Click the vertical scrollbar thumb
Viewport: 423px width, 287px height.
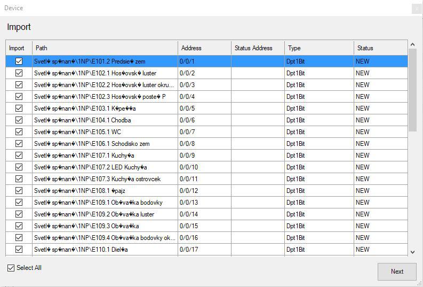[x=412, y=90]
